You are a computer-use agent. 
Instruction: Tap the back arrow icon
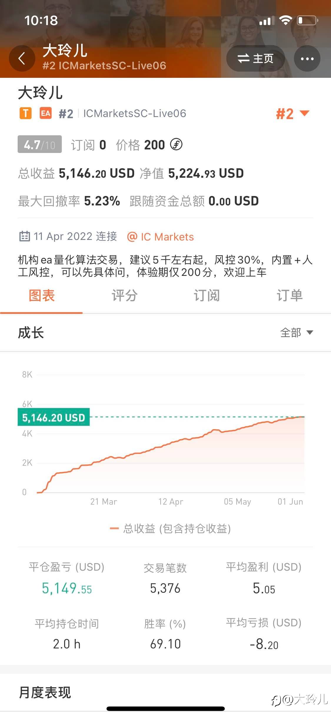[22, 58]
